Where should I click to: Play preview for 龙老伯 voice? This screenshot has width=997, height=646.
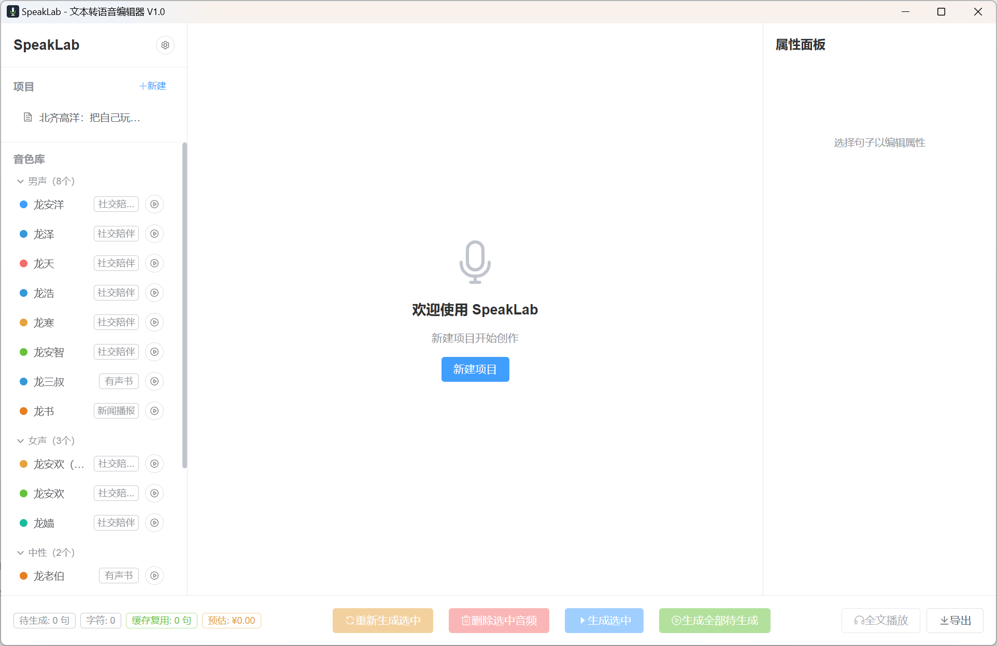coord(154,576)
